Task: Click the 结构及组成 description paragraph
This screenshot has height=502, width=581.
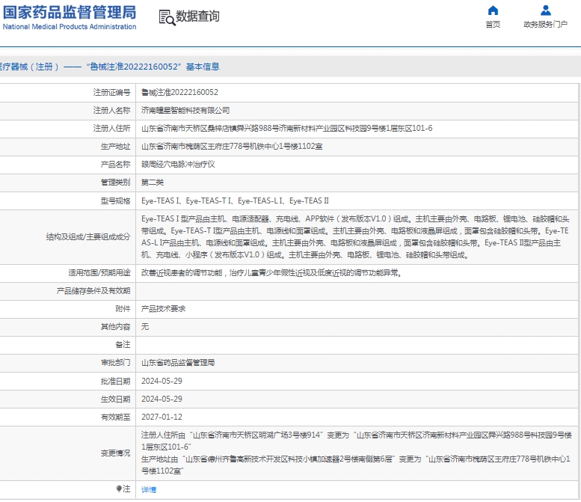Action: pyautogui.click(x=355, y=237)
